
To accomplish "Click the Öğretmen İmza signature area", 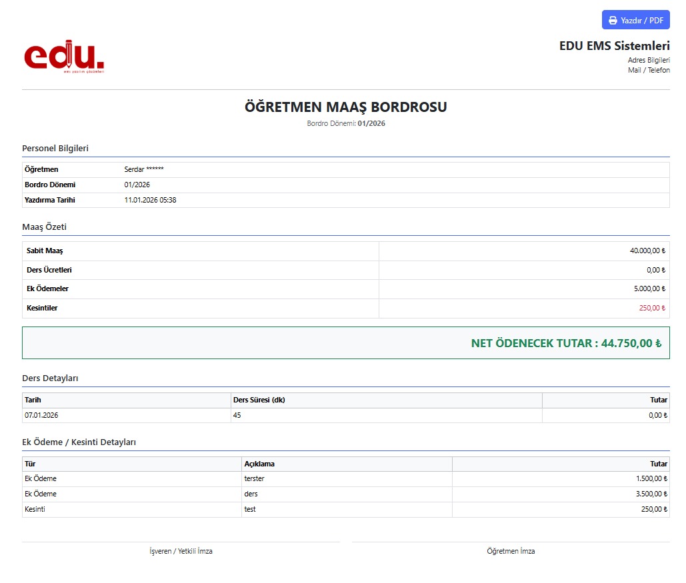I will click(x=511, y=551).
